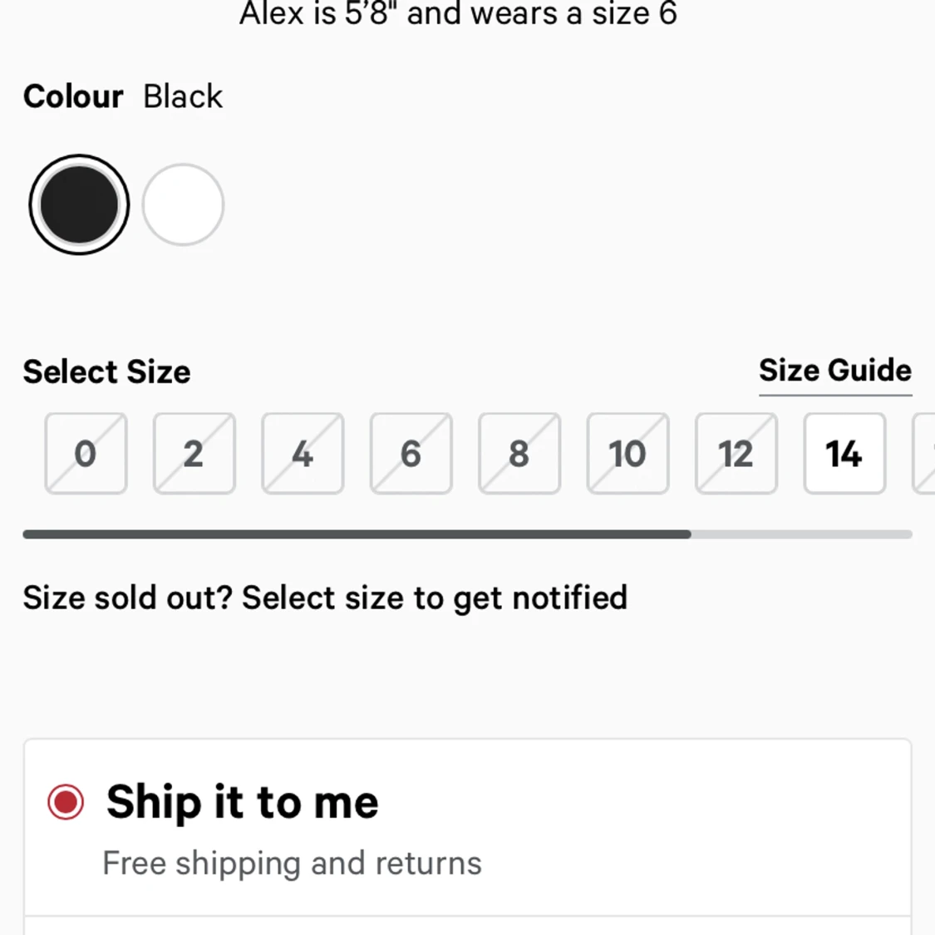
Task: Pick the size 10 box
Action: click(627, 454)
